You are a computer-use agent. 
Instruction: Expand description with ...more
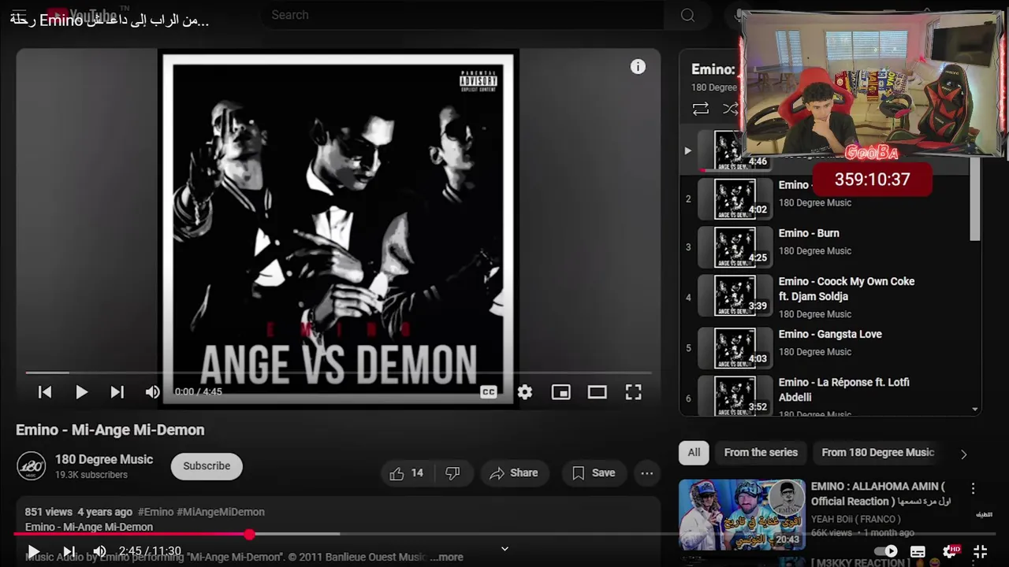pyautogui.click(x=446, y=557)
